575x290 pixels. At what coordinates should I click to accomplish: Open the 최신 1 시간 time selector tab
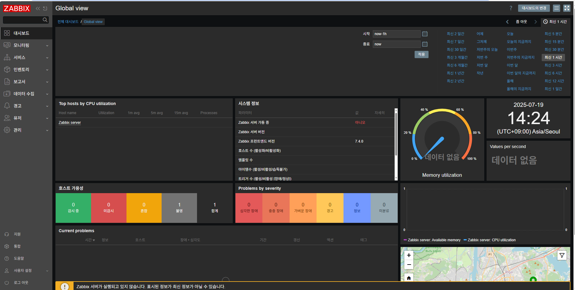click(x=555, y=22)
